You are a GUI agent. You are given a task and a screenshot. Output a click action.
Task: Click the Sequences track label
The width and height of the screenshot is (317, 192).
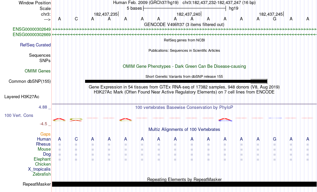pos(40,55)
